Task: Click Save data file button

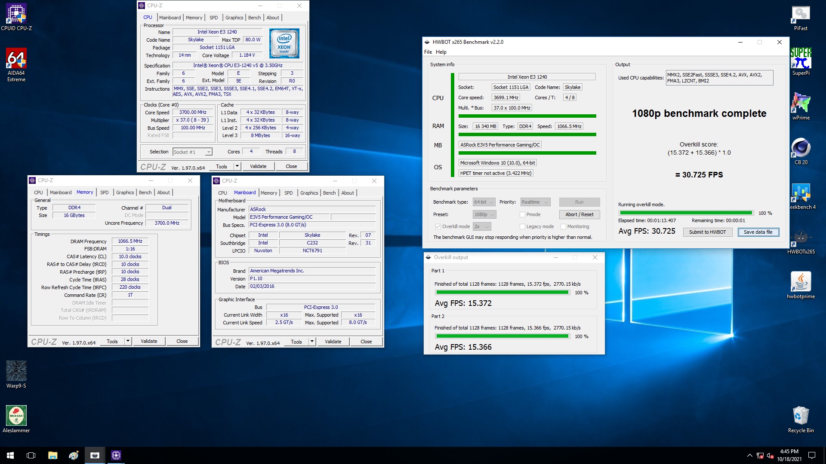Action: coord(758,232)
